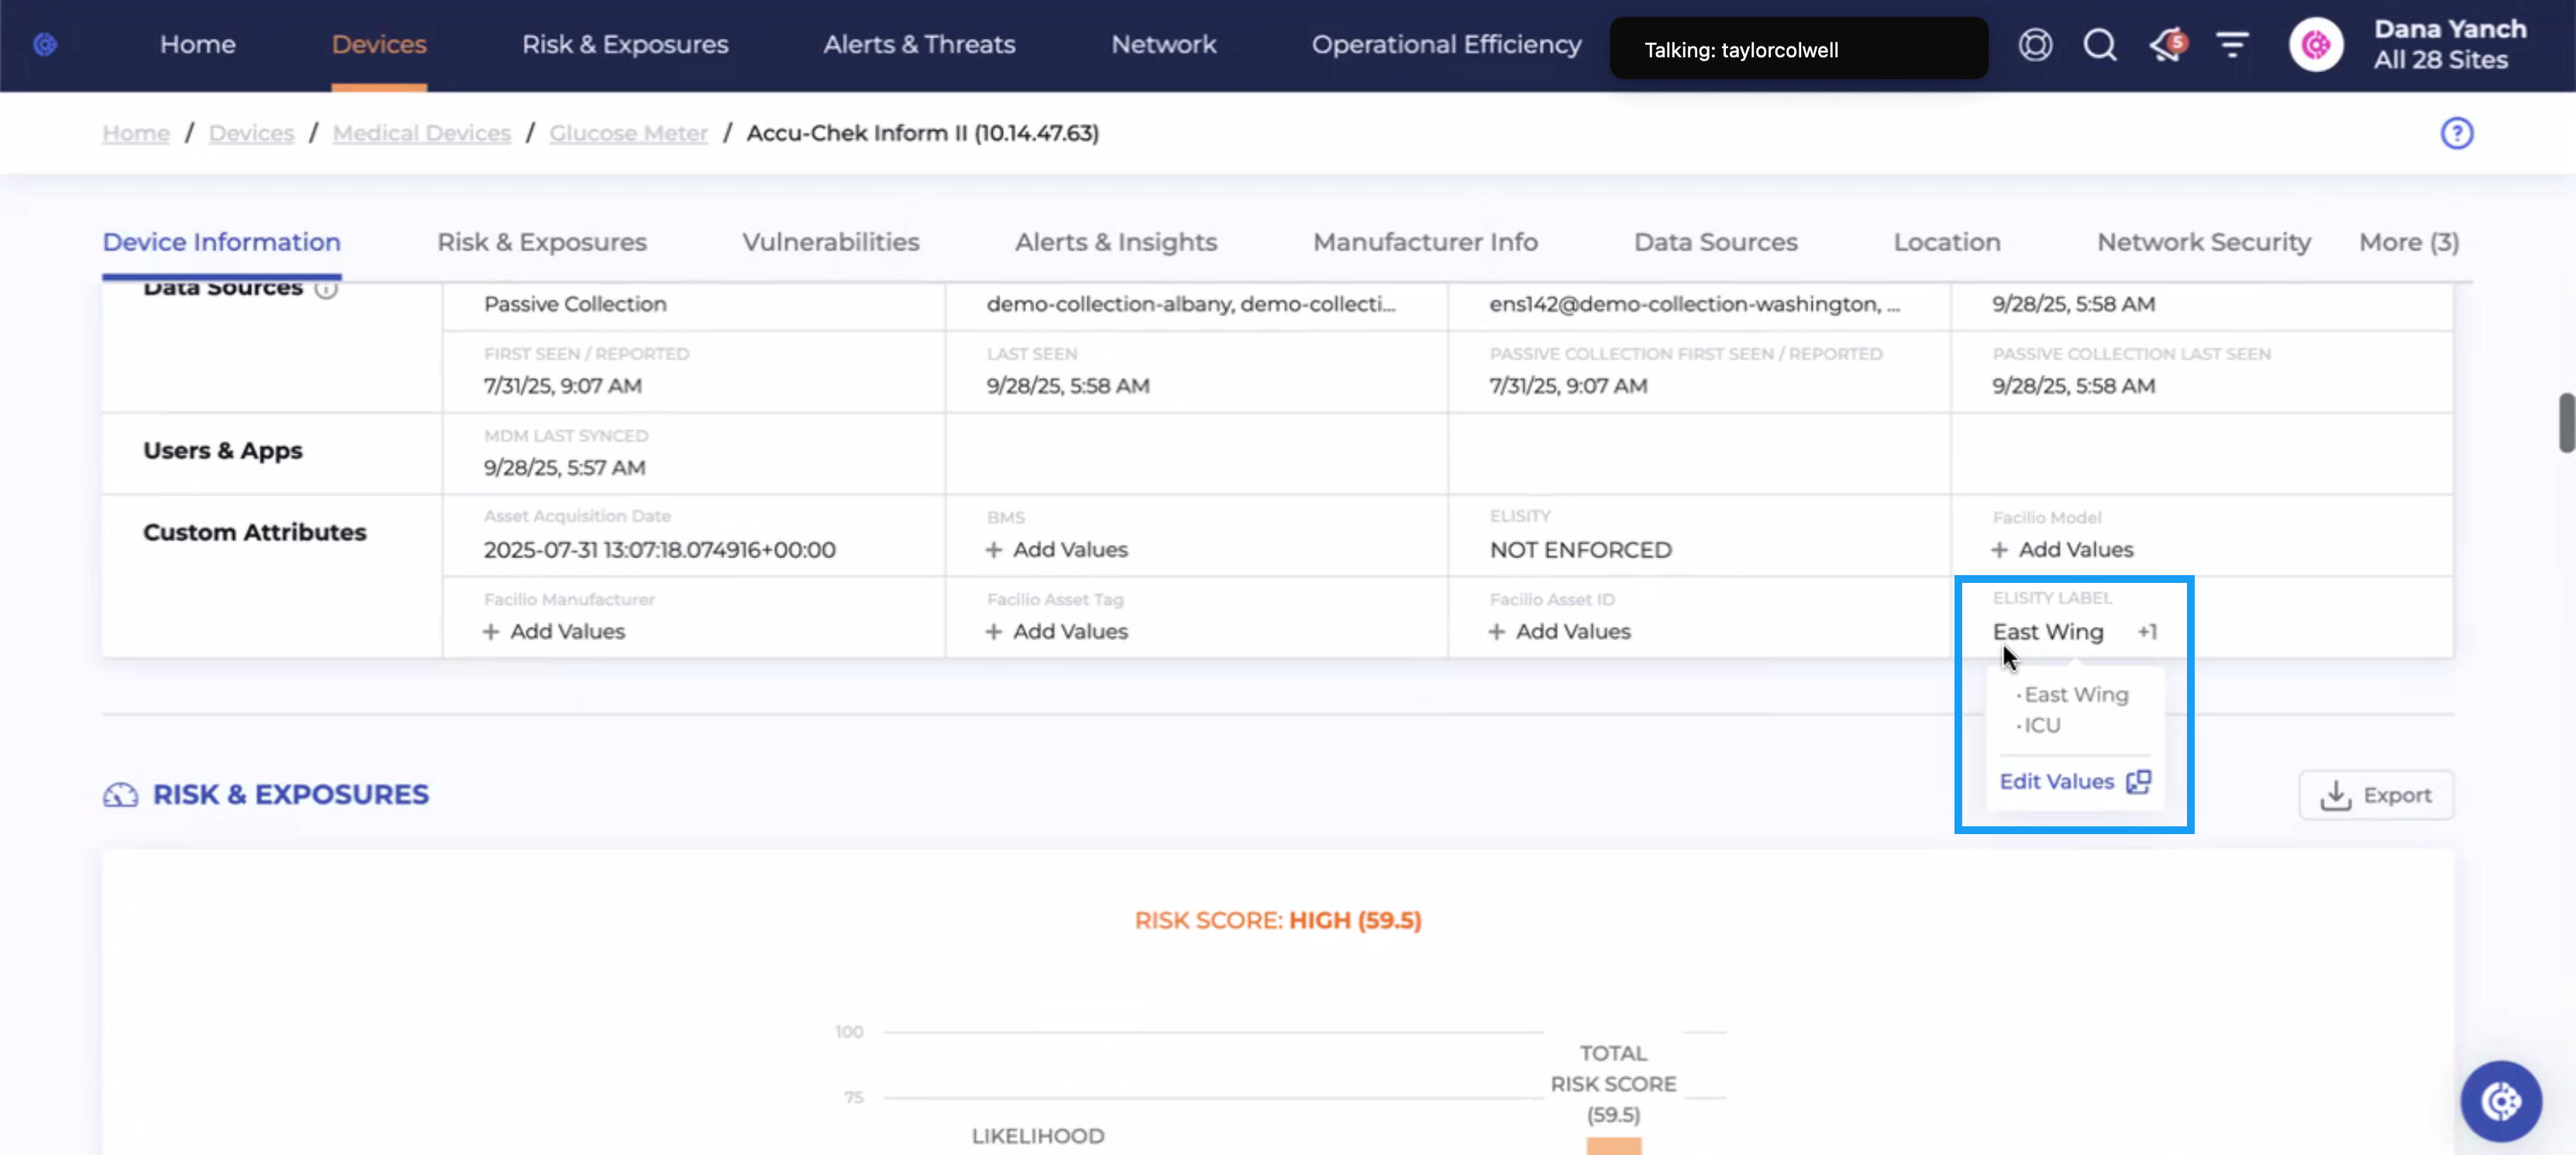Open the filter lines icon

click(2232, 45)
